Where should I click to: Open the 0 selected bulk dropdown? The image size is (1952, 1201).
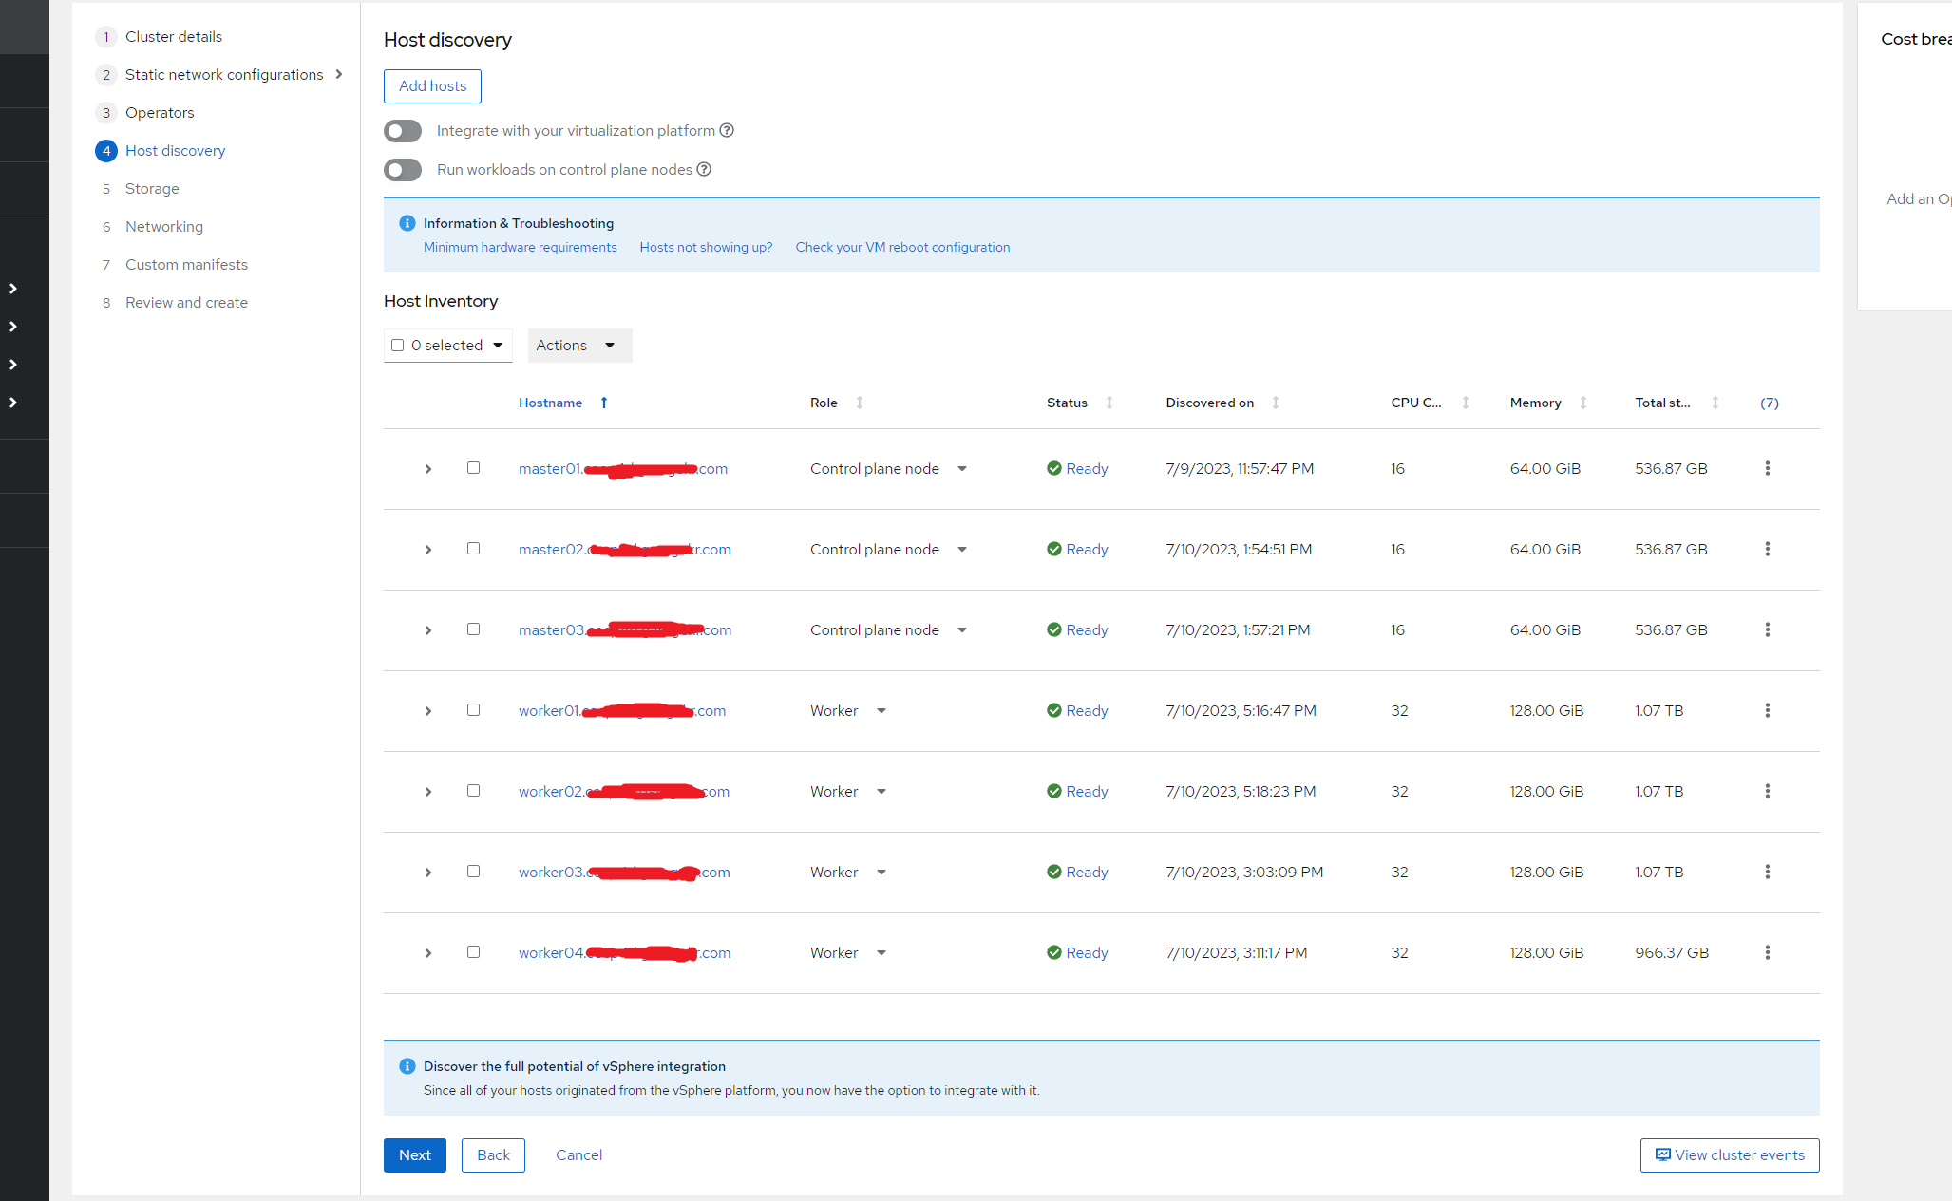[497, 346]
